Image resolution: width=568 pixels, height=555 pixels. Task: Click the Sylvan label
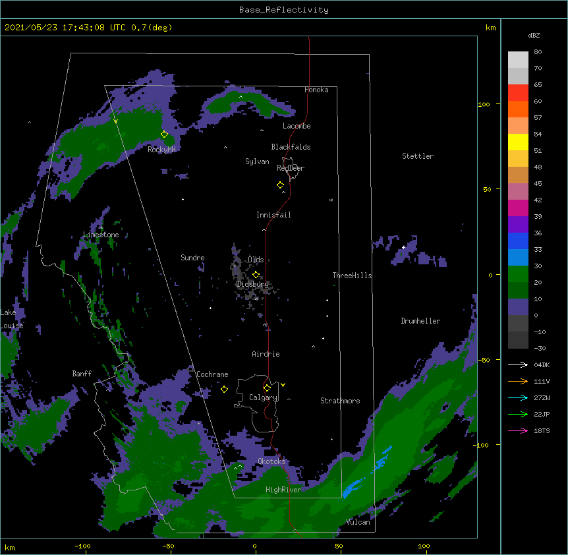(257, 161)
